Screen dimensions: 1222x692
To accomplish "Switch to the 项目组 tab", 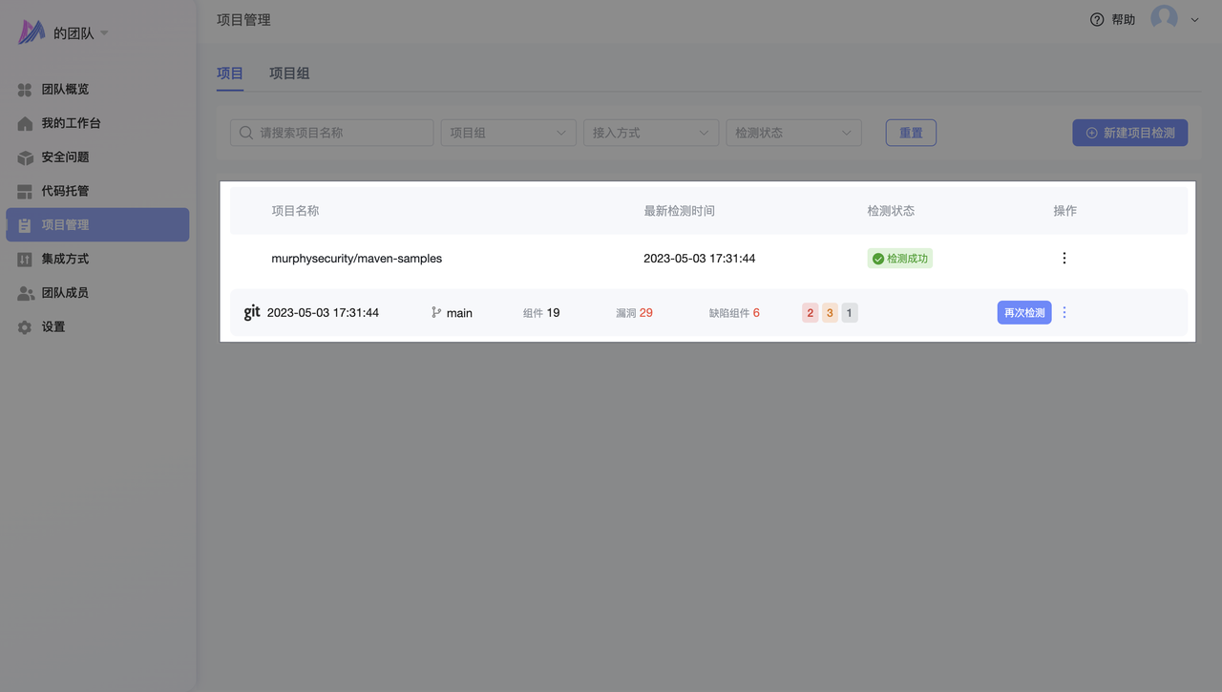I will tap(289, 73).
